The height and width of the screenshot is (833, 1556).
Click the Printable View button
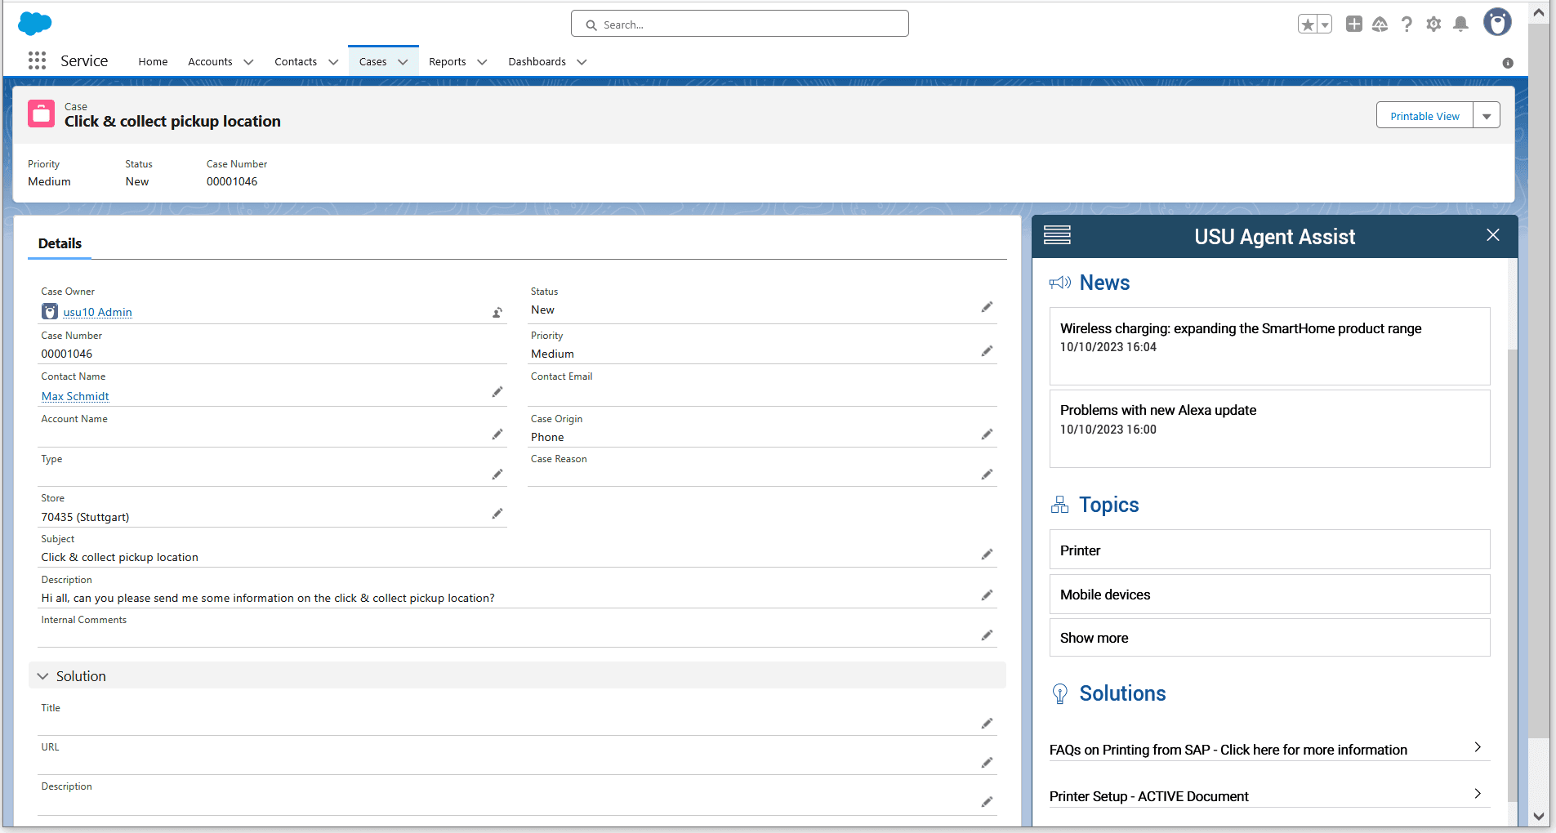pyautogui.click(x=1424, y=116)
